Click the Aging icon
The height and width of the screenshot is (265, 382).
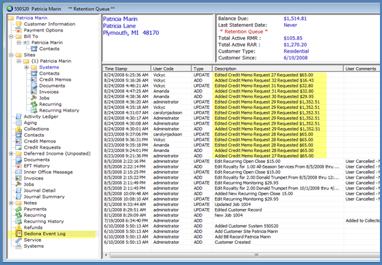point(18,123)
